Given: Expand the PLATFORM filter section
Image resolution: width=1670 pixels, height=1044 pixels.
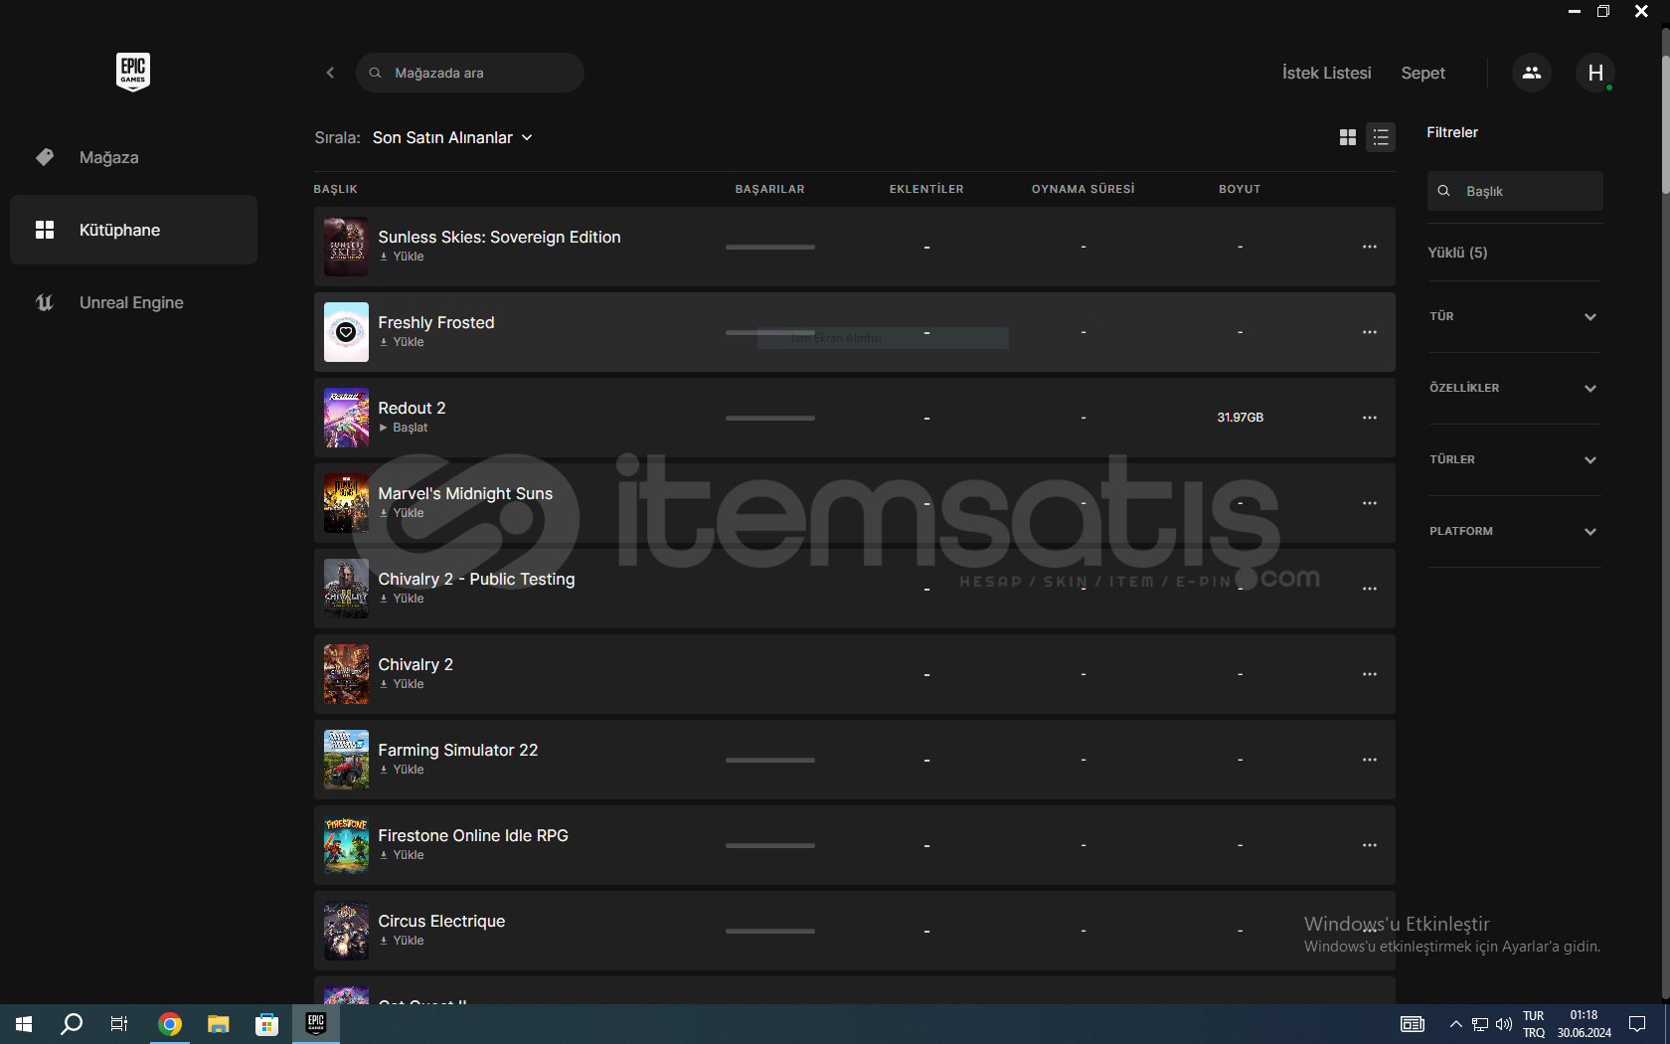Looking at the screenshot, I should [x=1514, y=531].
